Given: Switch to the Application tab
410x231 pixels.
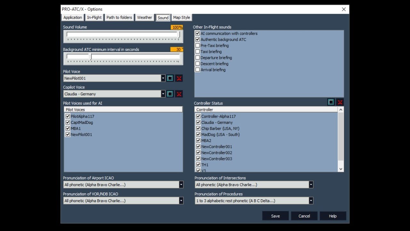Looking at the screenshot, I should 73,18.
